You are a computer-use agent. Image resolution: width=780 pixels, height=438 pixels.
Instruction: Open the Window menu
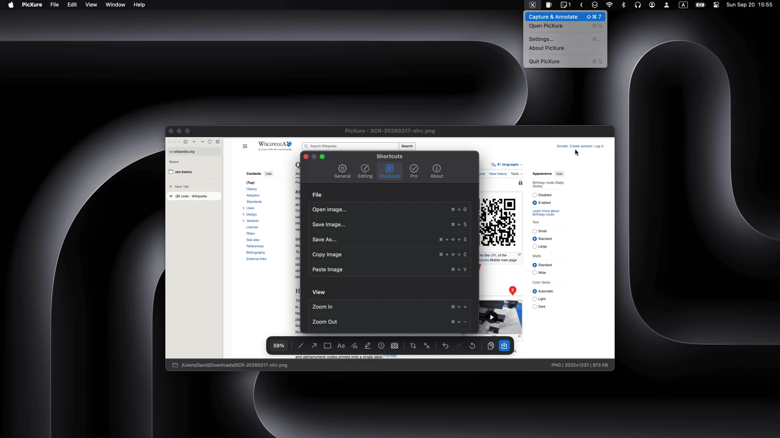click(115, 5)
